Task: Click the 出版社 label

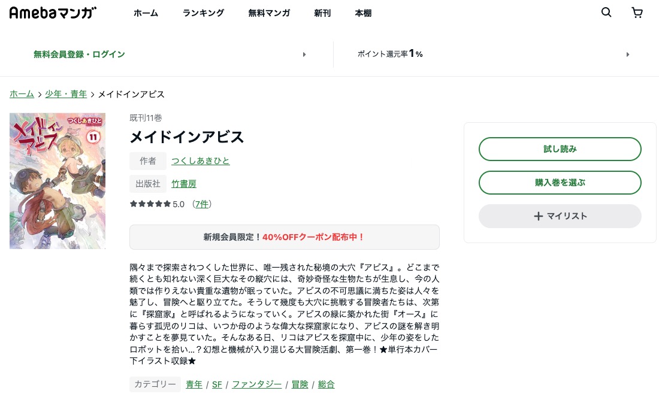Action: pyautogui.click(x=148, y=184)
